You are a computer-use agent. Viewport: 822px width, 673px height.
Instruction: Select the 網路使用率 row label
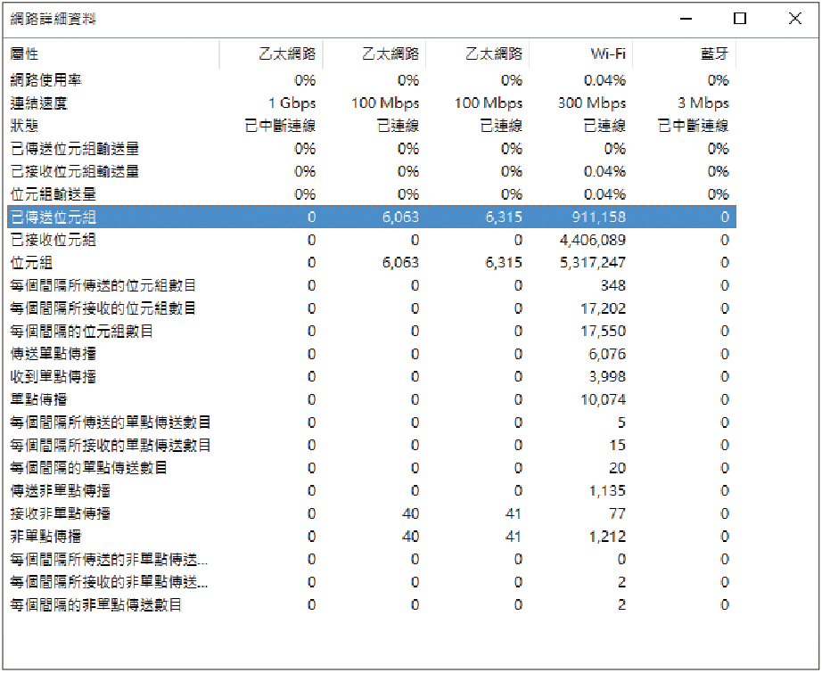(x=46, y=80)
